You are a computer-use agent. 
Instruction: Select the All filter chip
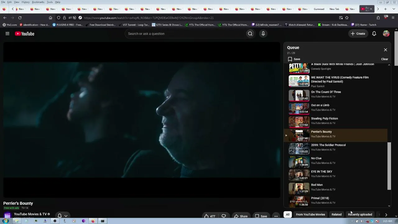point(288,214)
